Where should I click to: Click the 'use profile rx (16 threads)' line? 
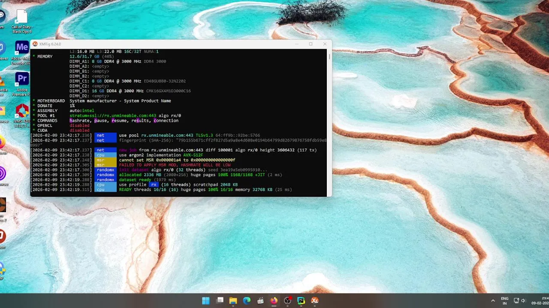(134, 185)
